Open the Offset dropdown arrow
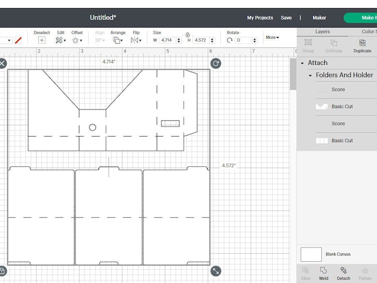 tap(81, 41)
